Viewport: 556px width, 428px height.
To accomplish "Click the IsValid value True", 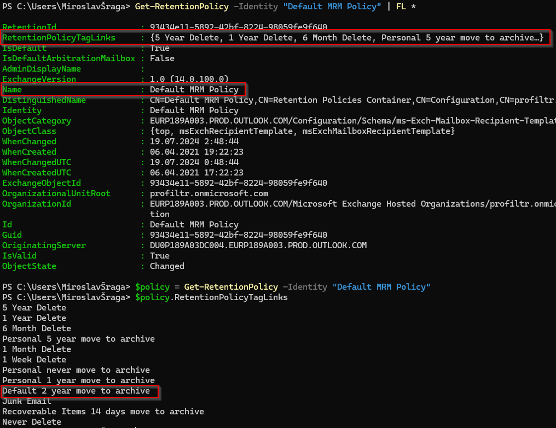I will 159,256.
